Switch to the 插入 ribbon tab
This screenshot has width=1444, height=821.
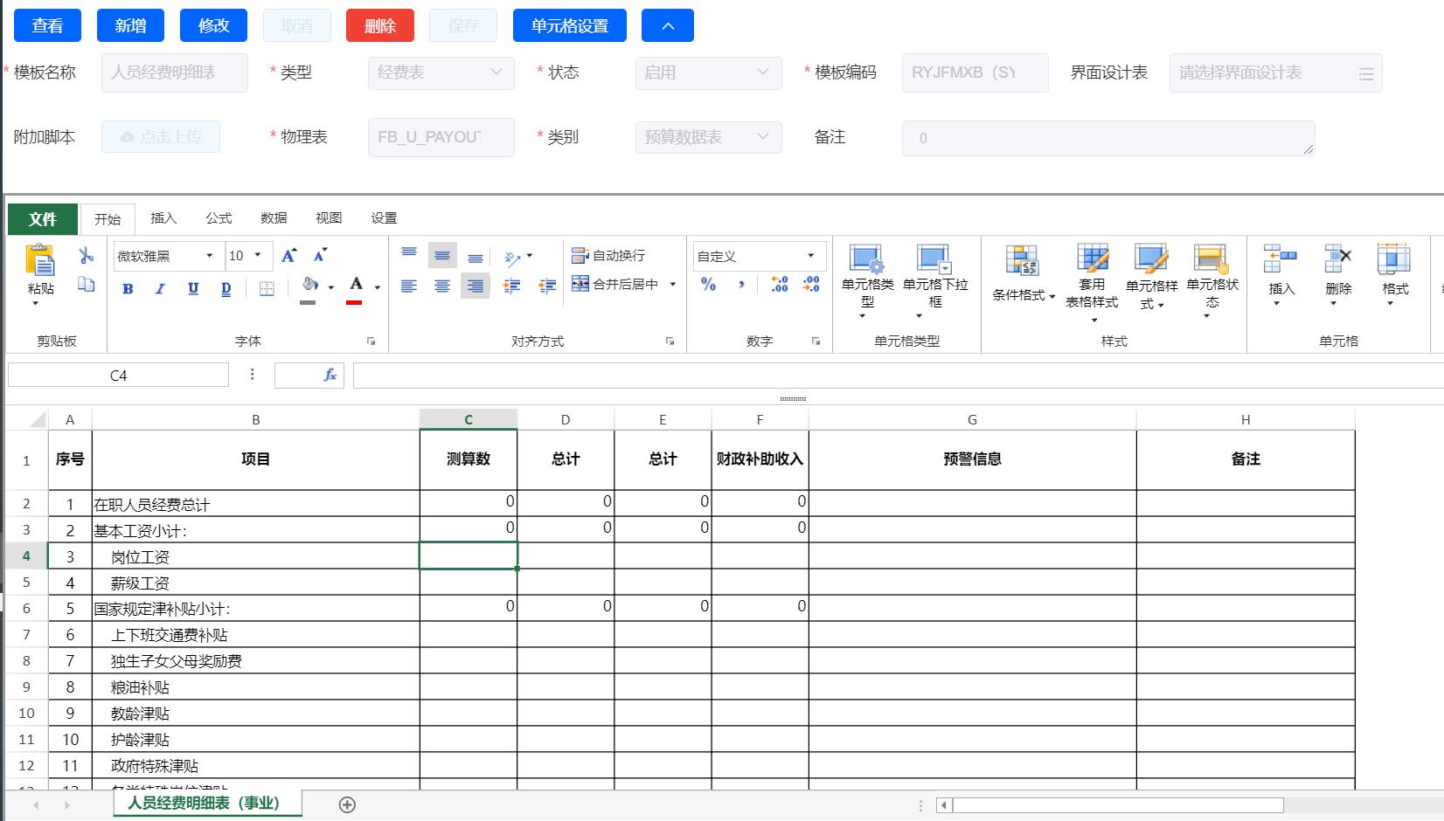tap(163, 218)
